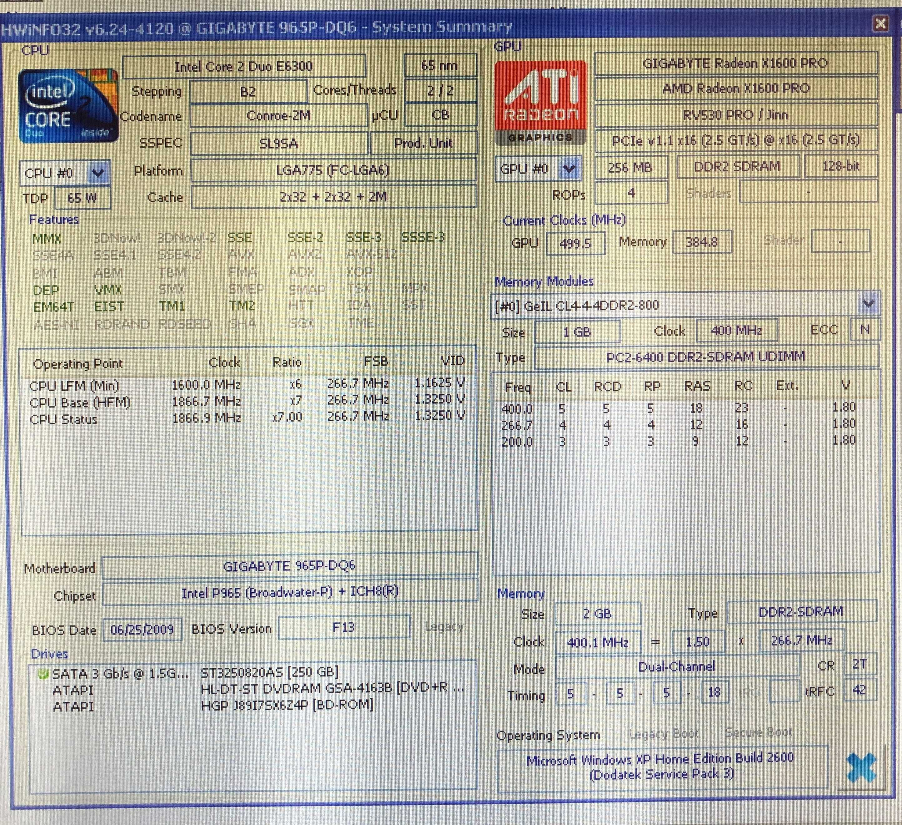Click the 65 W TDP value
This screenshot has width=902, height=825.
82,198
